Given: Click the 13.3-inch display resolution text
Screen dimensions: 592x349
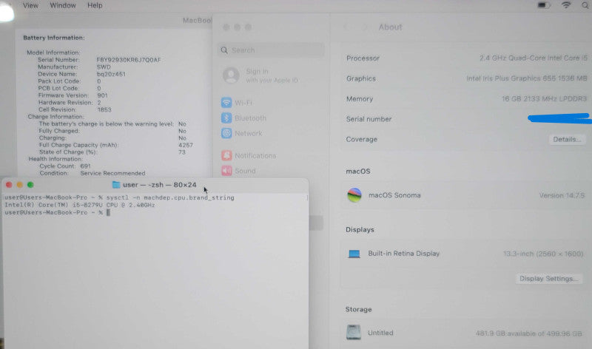Looking at the screenshot, I should 543,254.
